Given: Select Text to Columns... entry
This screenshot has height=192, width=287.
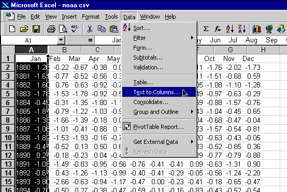Looking at the screenshot, I should tap(159, 92).
